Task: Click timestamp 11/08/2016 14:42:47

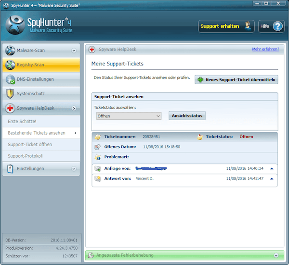Action: point(245,178)
